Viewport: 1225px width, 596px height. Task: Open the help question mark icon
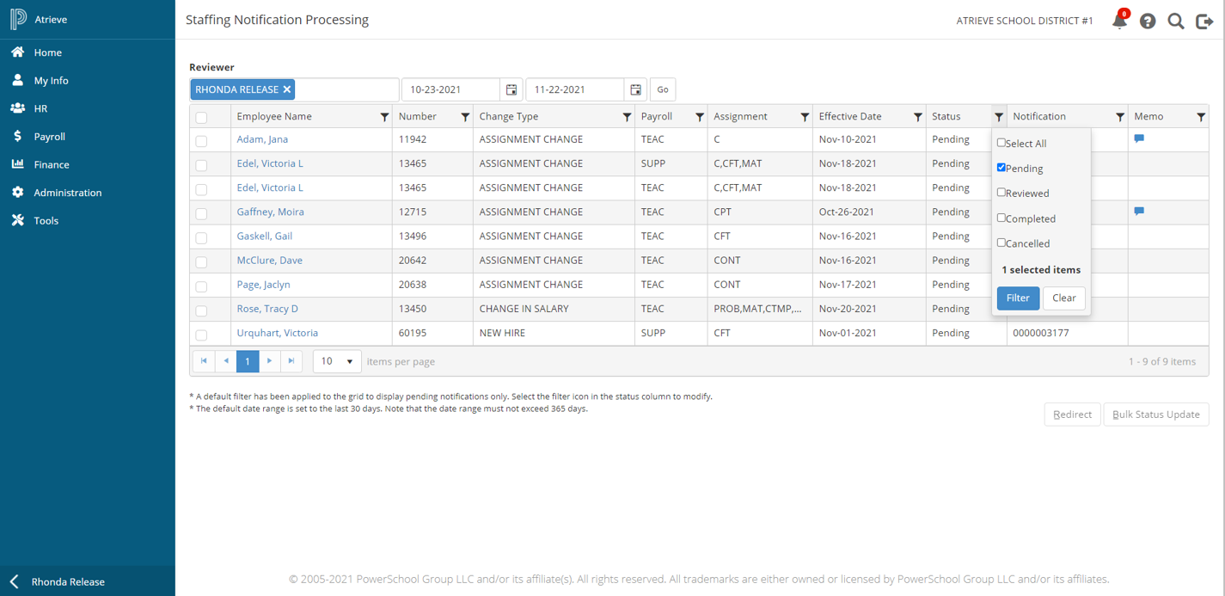point(1148,22)
